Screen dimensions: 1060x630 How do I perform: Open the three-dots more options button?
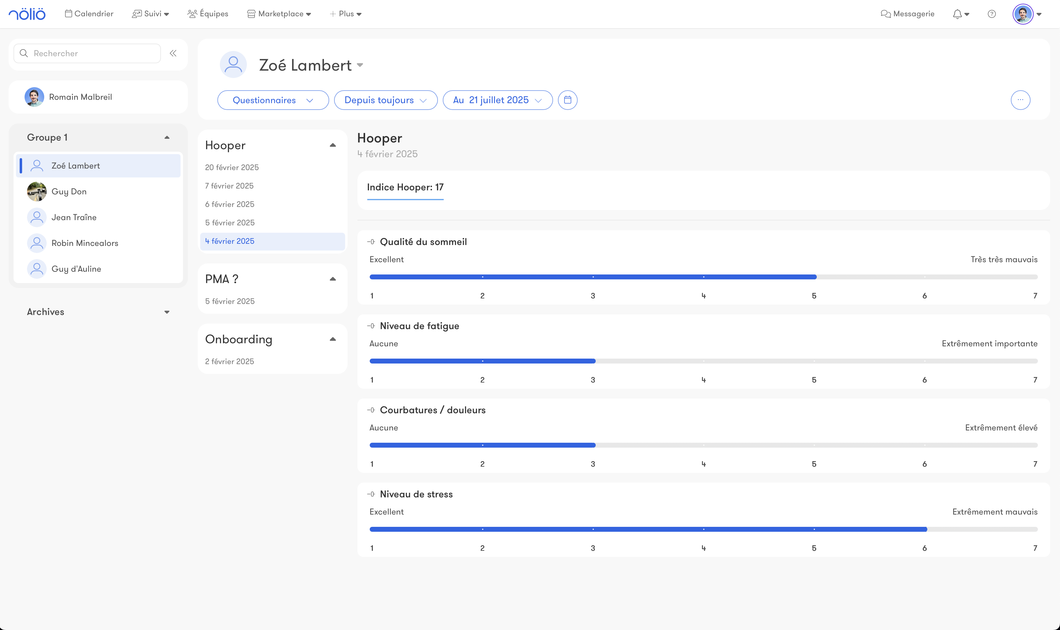tap(1020, 100)
